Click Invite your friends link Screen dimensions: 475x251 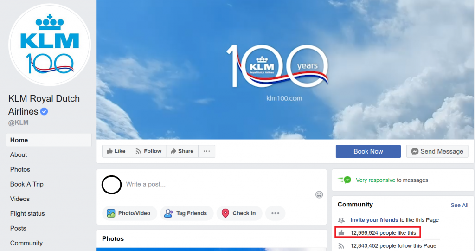(374, 220)
